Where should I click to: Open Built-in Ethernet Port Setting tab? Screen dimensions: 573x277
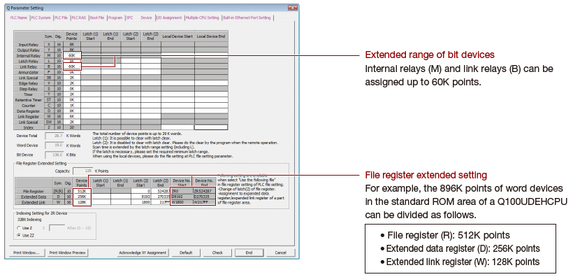tap(247, 18)
